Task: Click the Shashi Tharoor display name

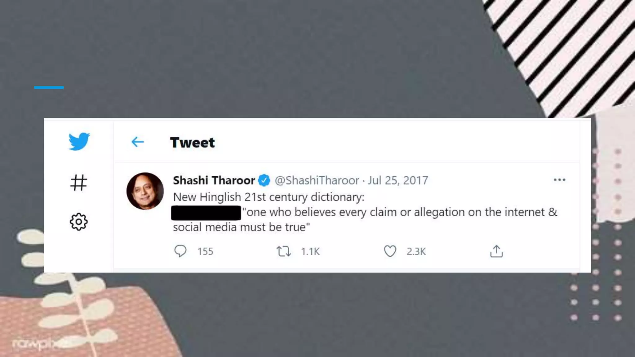Action: click(214, 180)
